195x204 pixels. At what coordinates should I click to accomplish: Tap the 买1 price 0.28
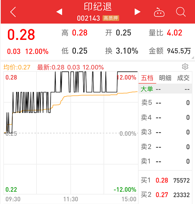[x=162, y=181]
